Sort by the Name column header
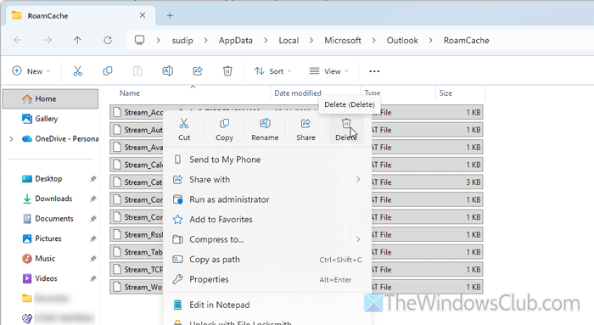Screen dimensions: 594x325 click(130, 93)
